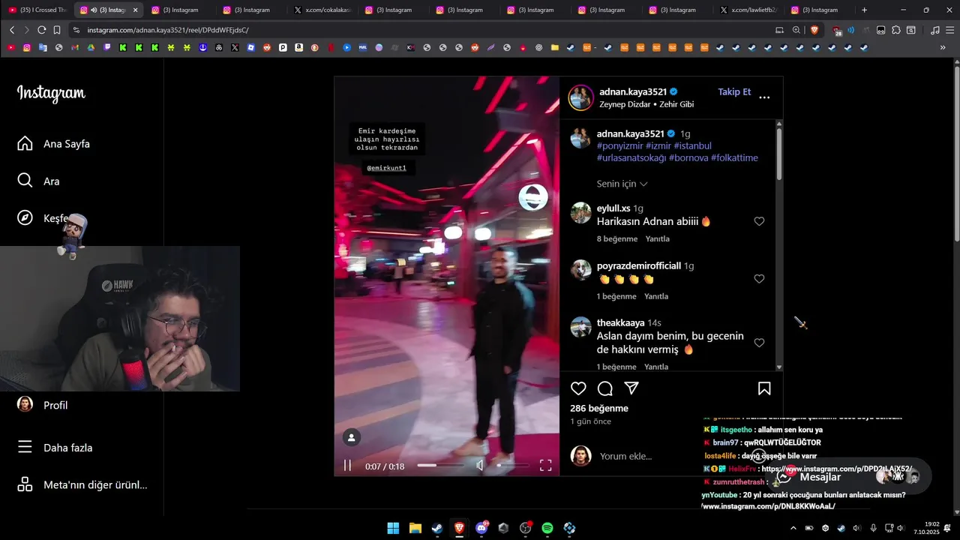
Task: Close the active Instagram tab
Action: 135,10
